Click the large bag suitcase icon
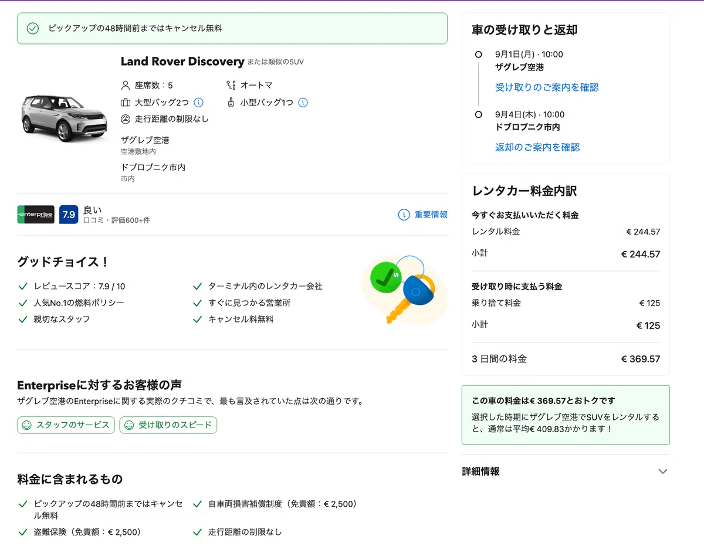The image size is (704, 553). tap(126, 103)
